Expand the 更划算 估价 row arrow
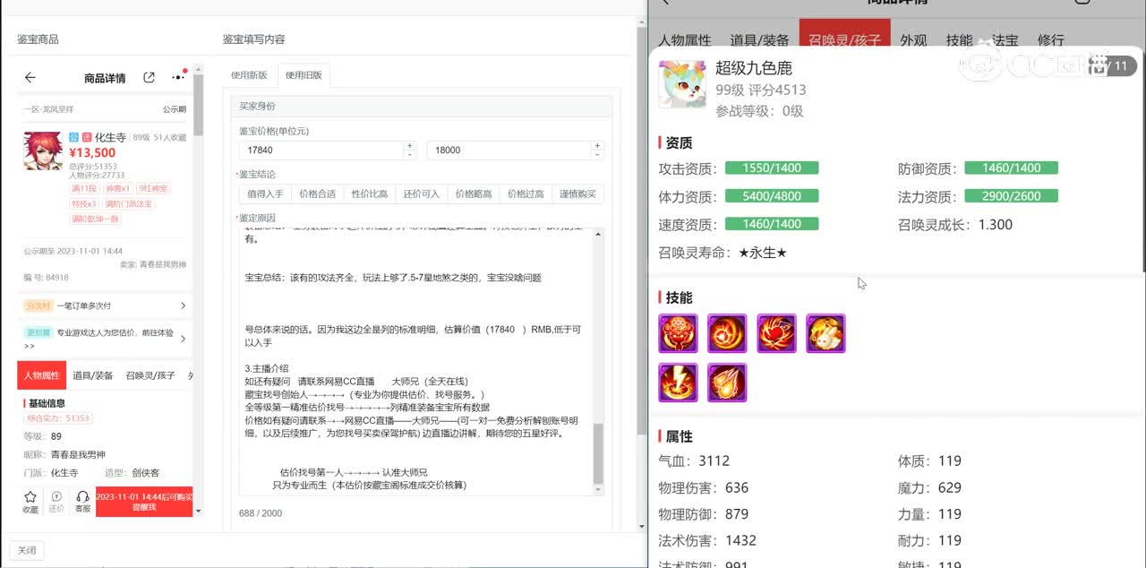This screenshot has height=568, width=1146. (183, 339)
